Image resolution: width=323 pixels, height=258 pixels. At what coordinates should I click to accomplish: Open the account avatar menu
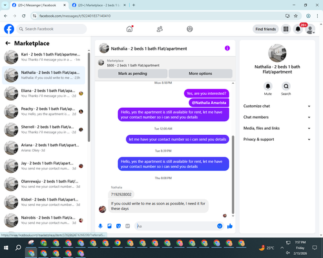click(310, 29)
